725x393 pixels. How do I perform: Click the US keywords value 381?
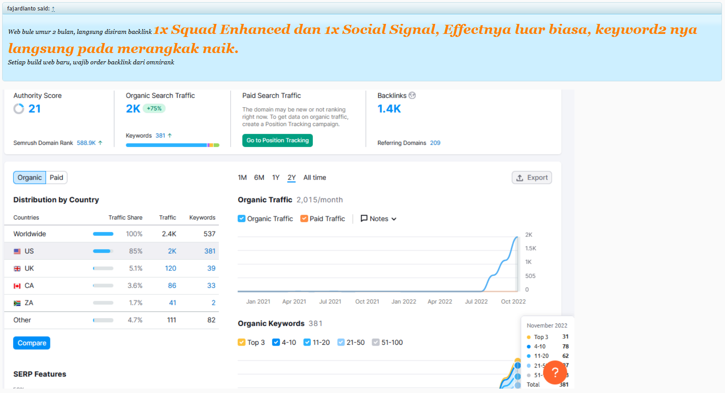(x=210, y=251)
